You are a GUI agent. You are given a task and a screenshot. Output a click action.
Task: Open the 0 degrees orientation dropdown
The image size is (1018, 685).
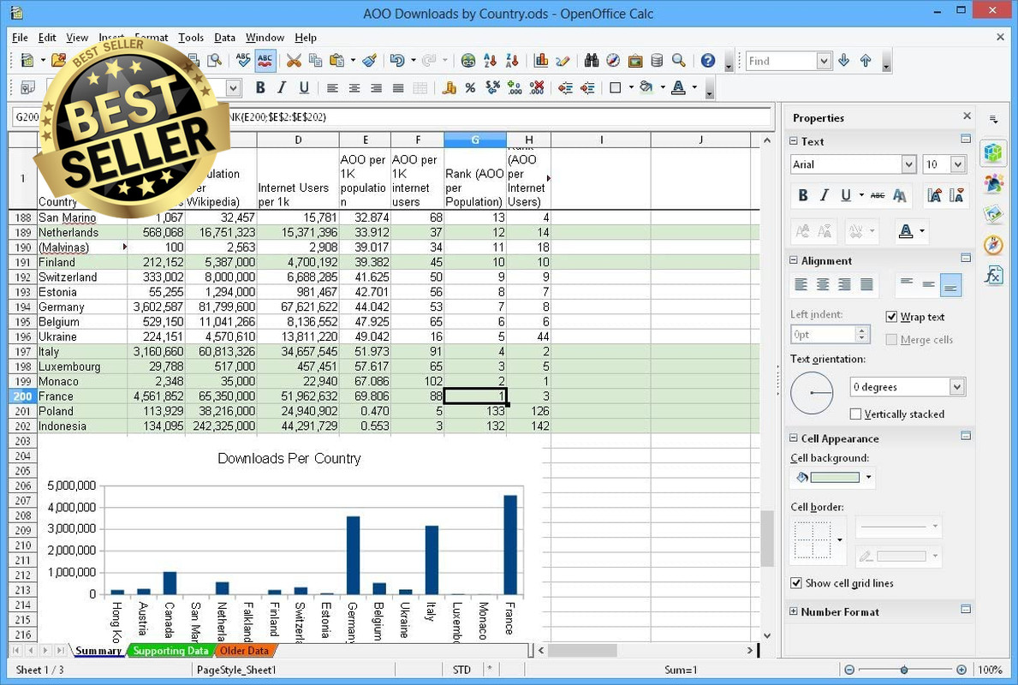click(956, 387)
